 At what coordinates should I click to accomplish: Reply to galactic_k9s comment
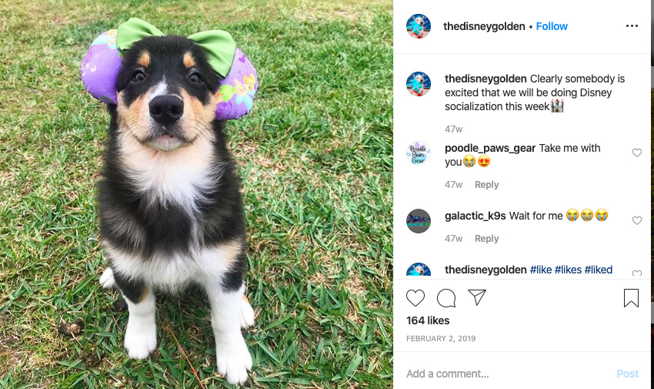[486, 238]
